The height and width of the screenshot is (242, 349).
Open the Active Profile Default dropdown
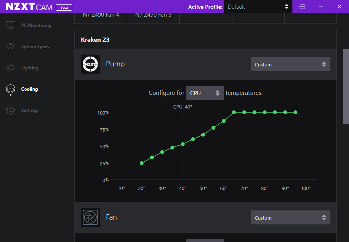coord(258,6)
